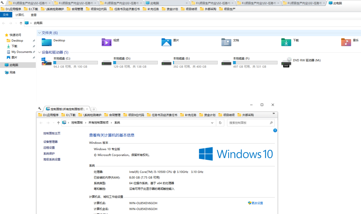
Task: Click the refresh button beside the control panel address bar
Action: click(x=220, y=123)
